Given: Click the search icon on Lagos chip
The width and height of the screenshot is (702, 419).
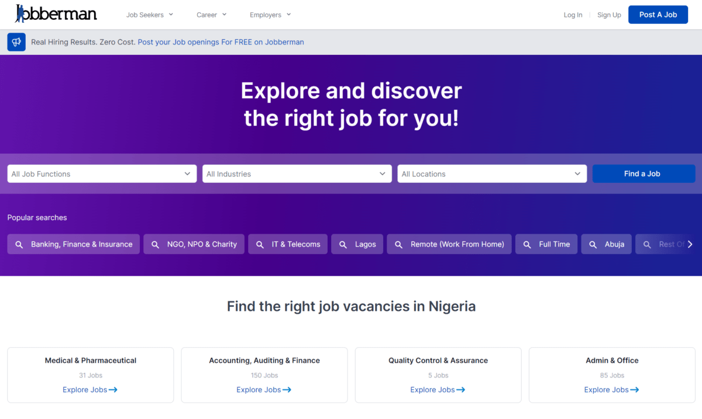Looking at the screenshot, I should point(343,244).
